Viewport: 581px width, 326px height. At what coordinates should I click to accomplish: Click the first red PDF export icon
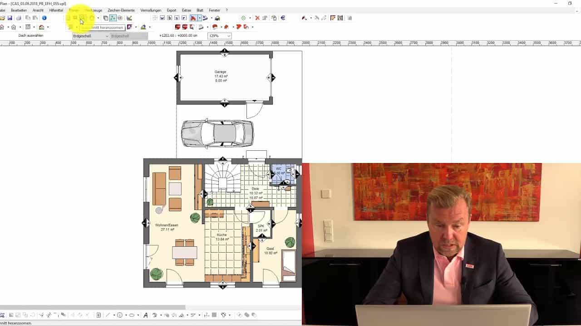177,27
